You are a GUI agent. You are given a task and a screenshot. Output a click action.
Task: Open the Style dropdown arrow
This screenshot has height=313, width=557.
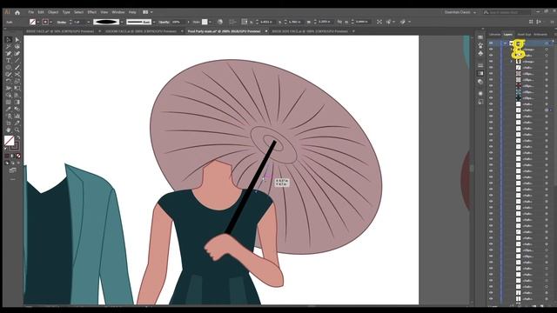[x=210, y=22]
